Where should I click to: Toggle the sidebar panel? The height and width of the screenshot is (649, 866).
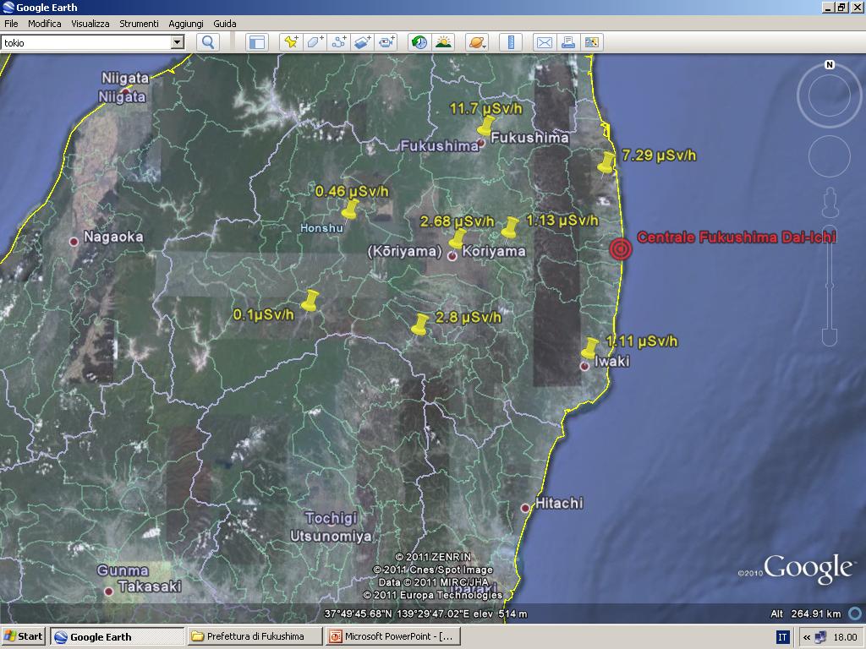(256, 42)
